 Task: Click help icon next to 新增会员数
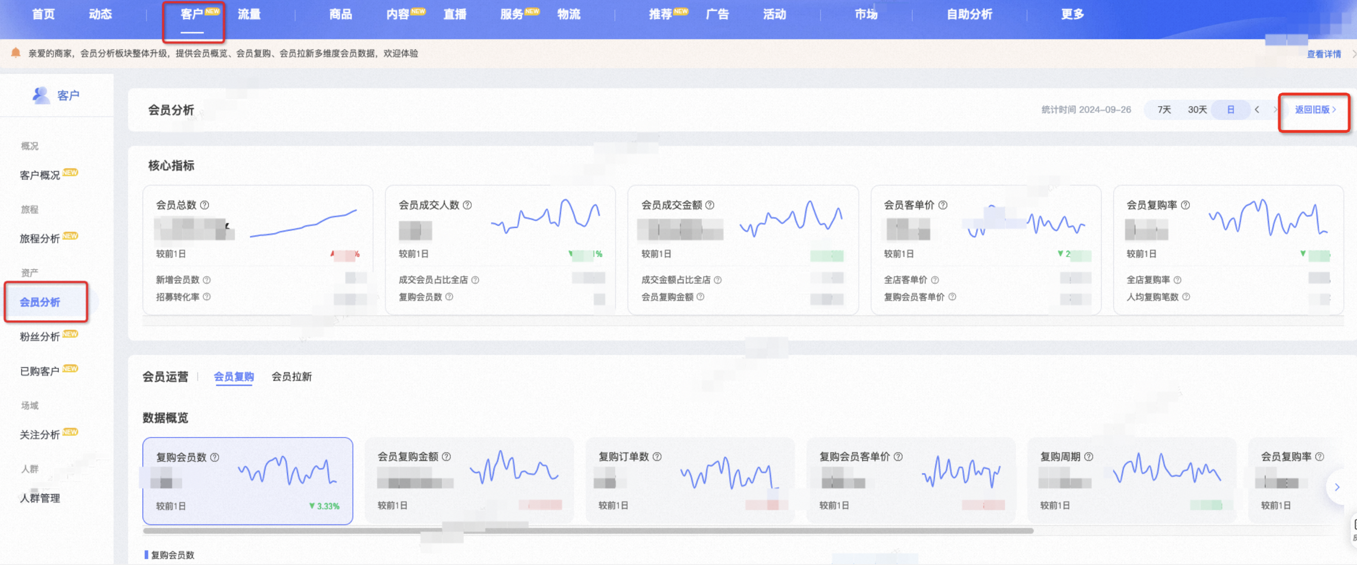[x=206, y=280]
